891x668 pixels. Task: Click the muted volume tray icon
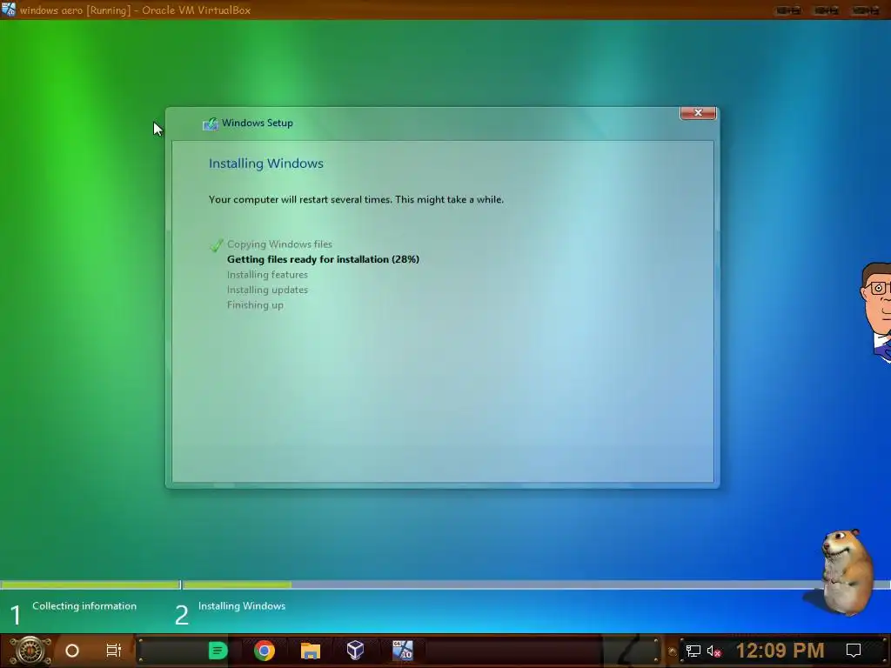pos(713,651)
